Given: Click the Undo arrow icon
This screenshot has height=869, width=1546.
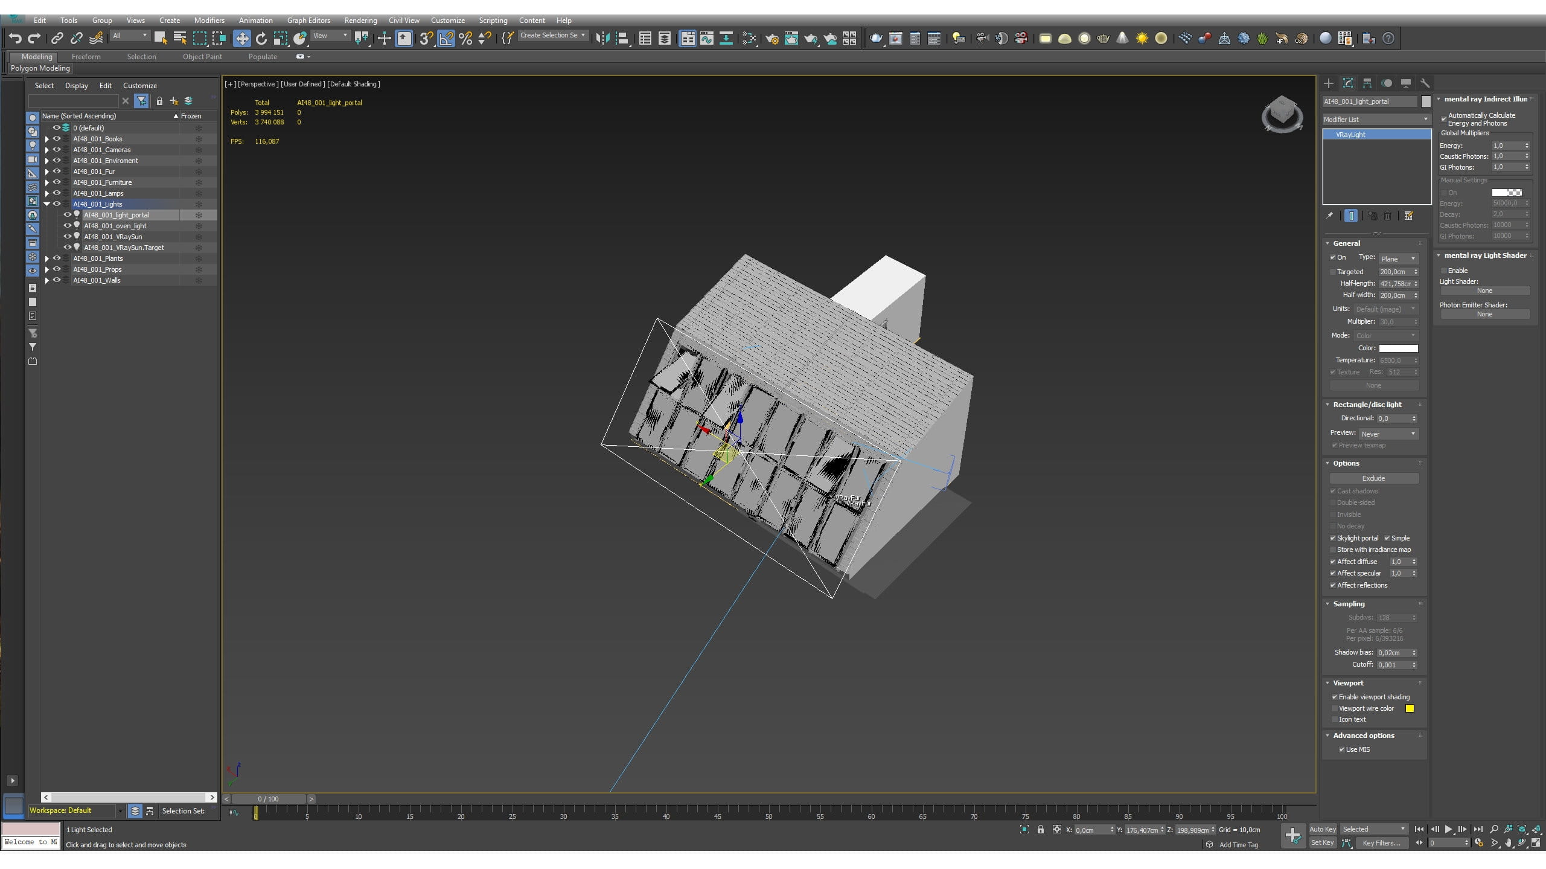Looking at the screenshot, I should point(14,39).
